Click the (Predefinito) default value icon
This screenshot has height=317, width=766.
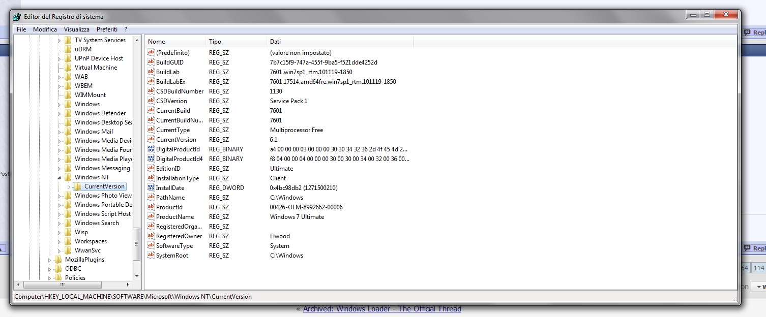[x=151, y=52]
